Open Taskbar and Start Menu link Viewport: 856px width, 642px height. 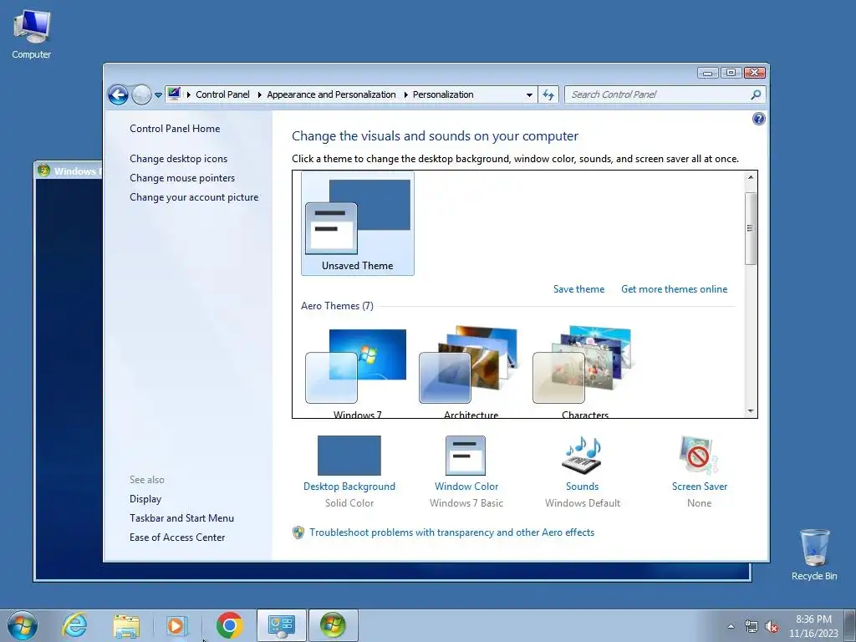tap(181, 518)
